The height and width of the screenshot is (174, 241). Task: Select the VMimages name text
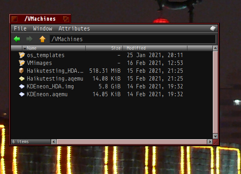40,63
